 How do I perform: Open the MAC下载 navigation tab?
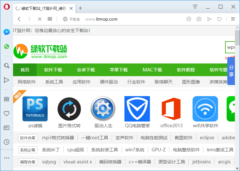152,70
